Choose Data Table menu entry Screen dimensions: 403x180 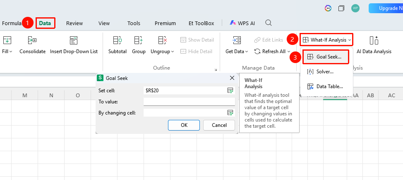tap(325, 86)
